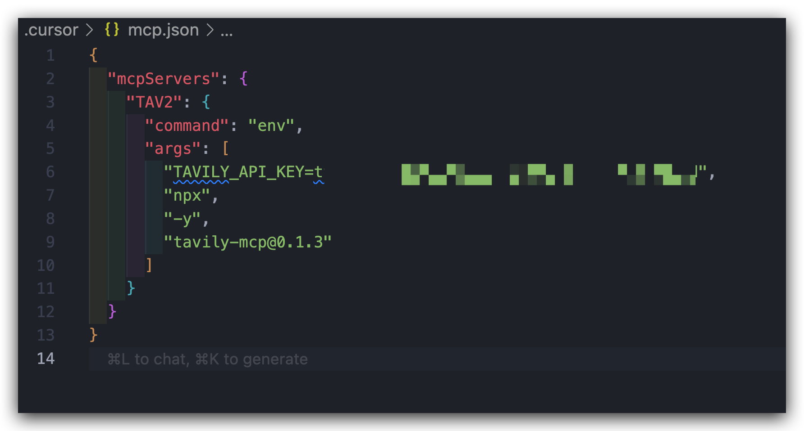Screen dimensions: 804x431
Task: Place cursor on the "mcpServers" key
Action: coord(163,79)
